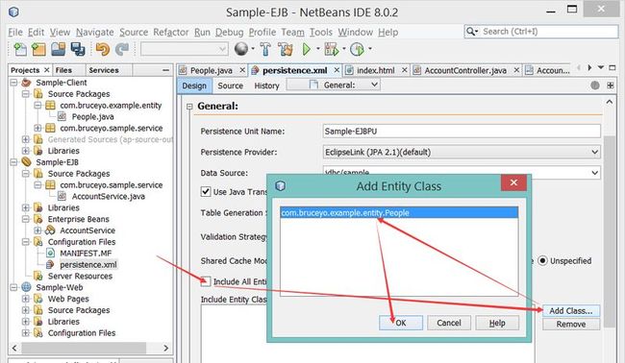Click the Open Project toolbar icon
This screenshot has height=363, width=625.
(x=59, y=49)
